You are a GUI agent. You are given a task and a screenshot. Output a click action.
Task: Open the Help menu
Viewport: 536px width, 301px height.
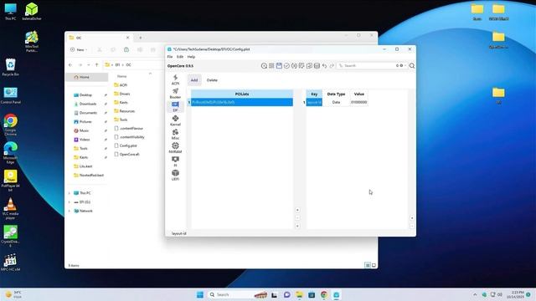(191, 57)
